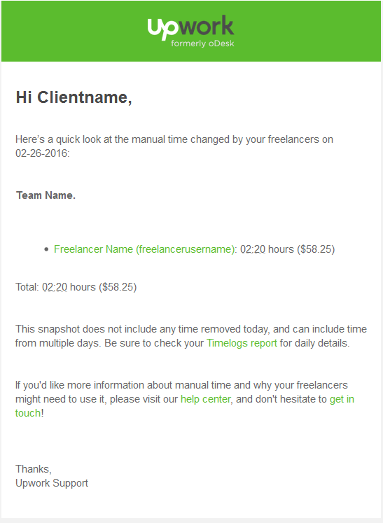This screenshot has width=383, height=523.
Task: Click the 'This snapshot does not include' paragraph
Action: pos(191,336)
